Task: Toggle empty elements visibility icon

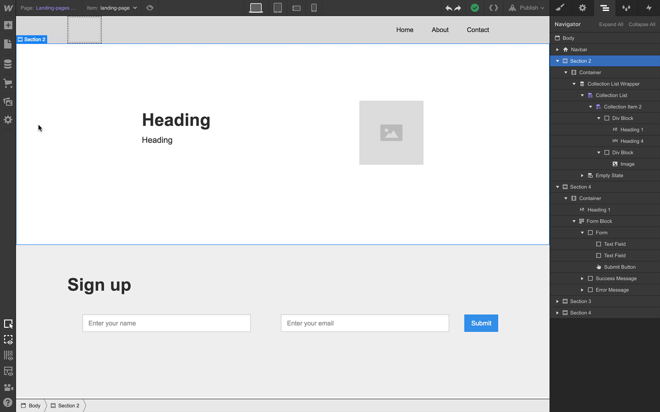Action: pos(8,371)
